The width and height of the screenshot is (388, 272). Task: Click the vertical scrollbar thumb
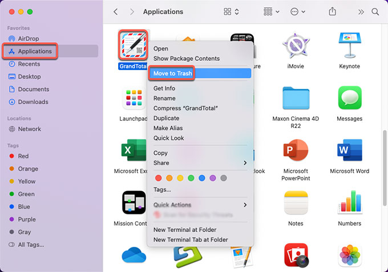(x=385, y=168)
